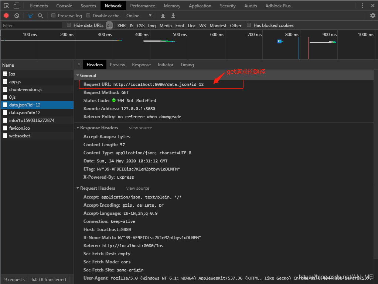The image size is (378, 284).
Task: Filter requests by XHR
Action: click(121, 25)
